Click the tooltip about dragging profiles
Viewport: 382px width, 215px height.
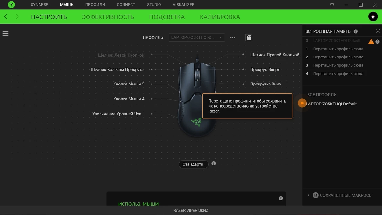[x=247, y=106]
